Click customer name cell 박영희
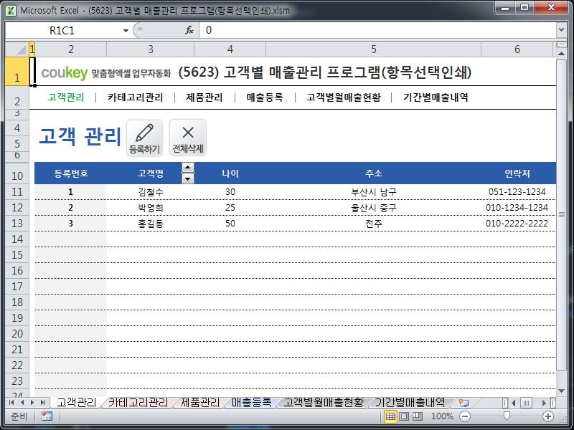This screenshot has height=430, width=574. point(151,208)
